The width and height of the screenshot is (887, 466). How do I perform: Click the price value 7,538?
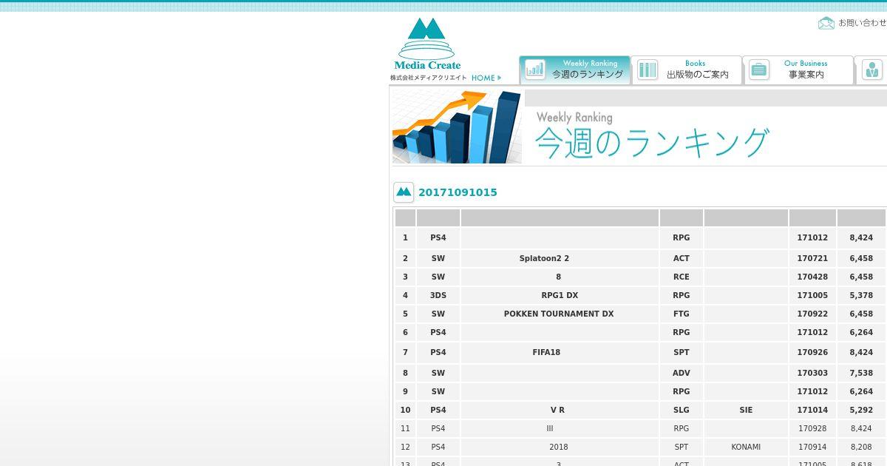pos(861,373)
